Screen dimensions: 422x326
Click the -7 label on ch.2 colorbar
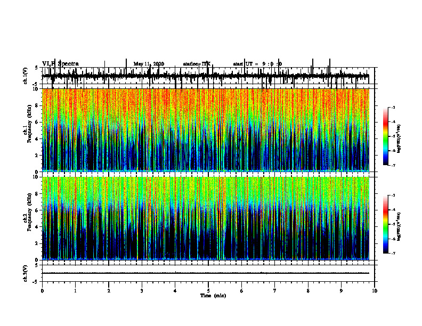tap(393, 254)
